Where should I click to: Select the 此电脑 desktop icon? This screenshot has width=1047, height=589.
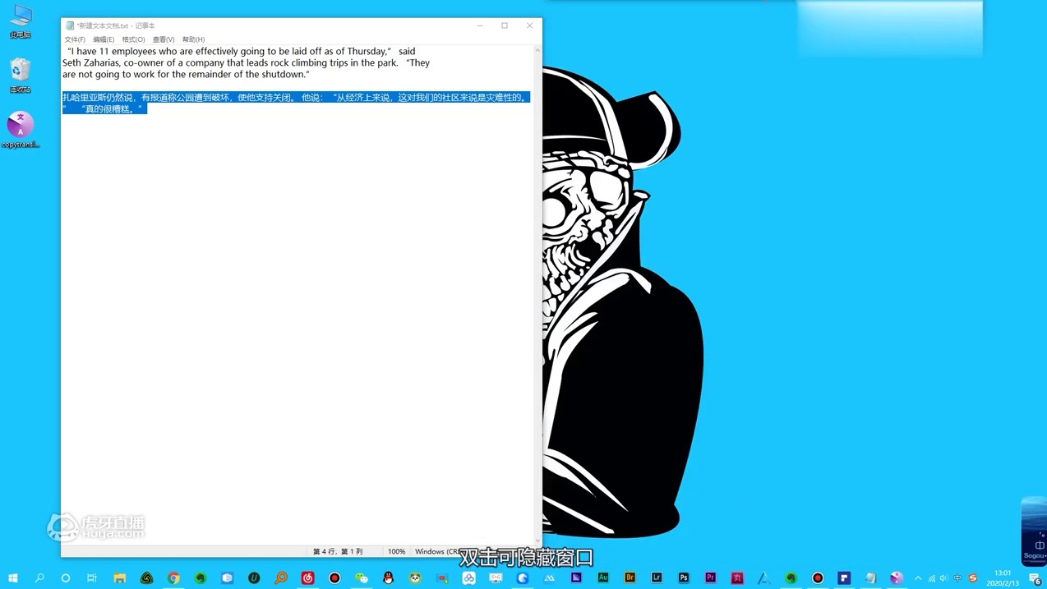click(20, 21)
